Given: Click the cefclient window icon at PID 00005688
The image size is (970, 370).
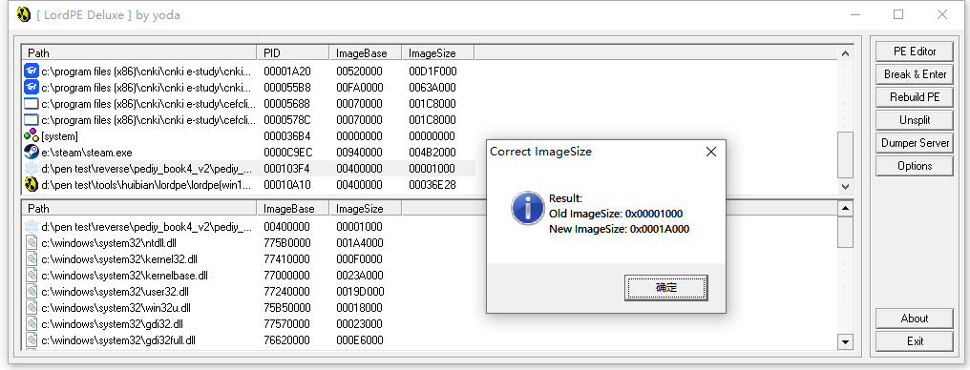Looking at the screenshot, I should coord(31,104).
